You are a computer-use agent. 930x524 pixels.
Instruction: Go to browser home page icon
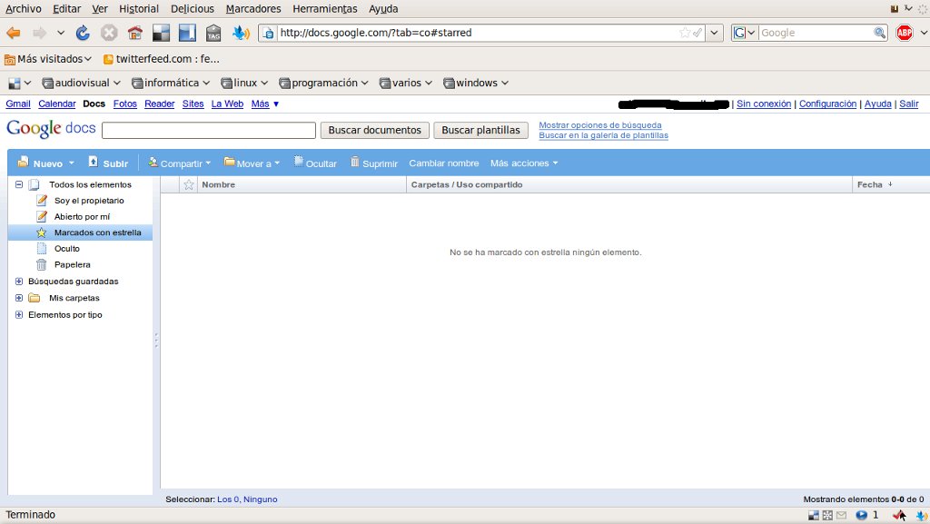tap(135, 33)
